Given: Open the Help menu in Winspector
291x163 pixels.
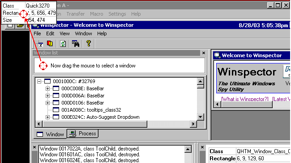Looking at the screenshot, I should (x=102, y=33).
